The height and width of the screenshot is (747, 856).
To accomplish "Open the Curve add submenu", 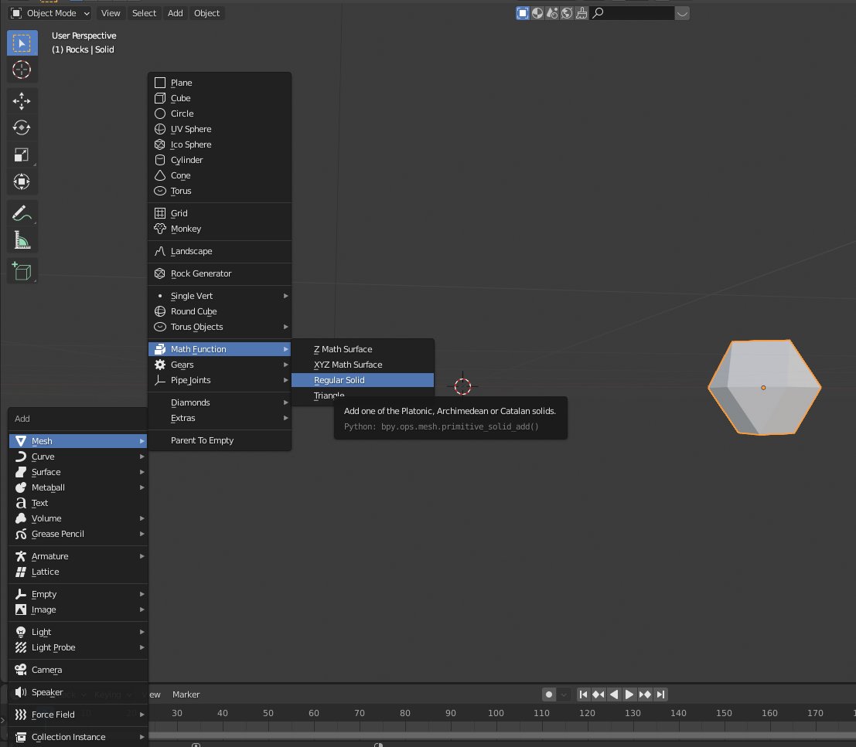I will coord(78,457).
